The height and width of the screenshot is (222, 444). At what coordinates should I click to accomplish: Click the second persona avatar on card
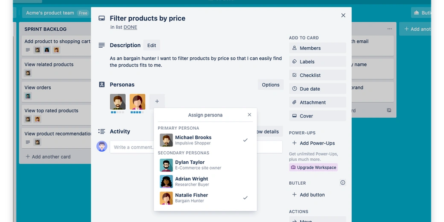pos(137,102)
